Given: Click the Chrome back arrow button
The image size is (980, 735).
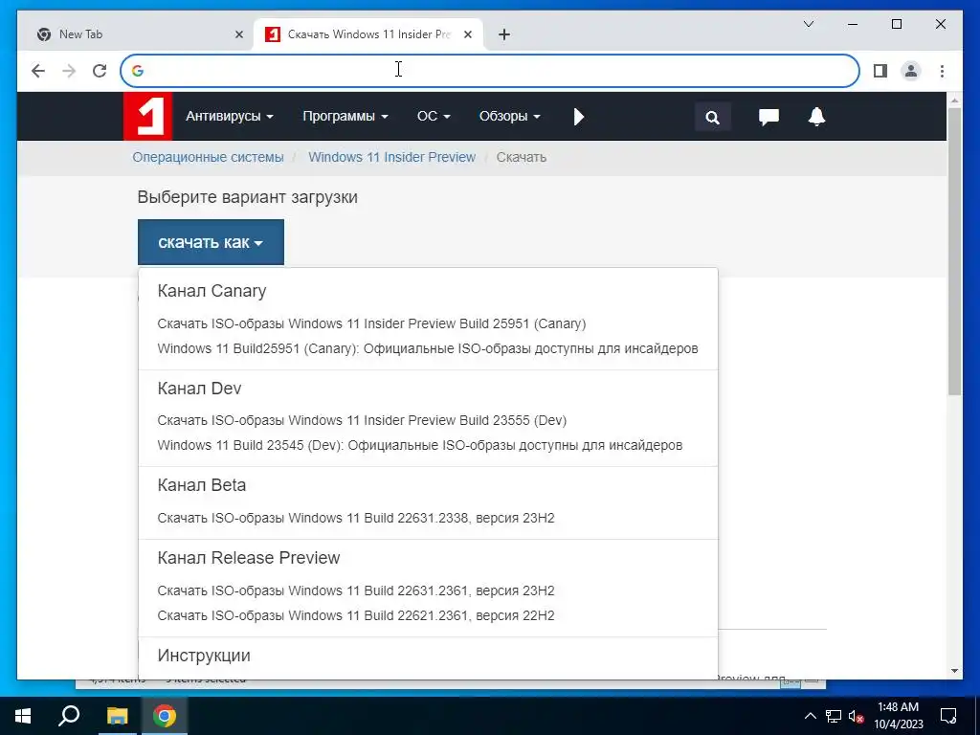Looking at the screenshot, I should point(38,71).
